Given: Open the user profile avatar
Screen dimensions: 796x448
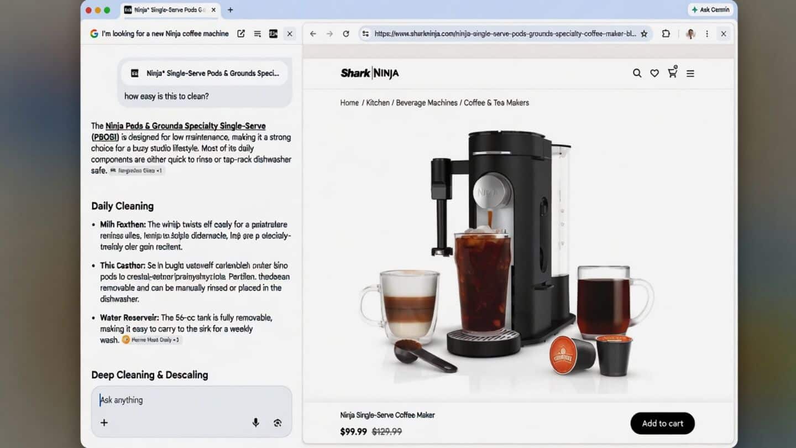Looking at the screenshot, I should (x=690, y=34).
